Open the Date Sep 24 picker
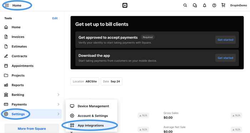Screen dimensions: 250x133 point(111,82)
